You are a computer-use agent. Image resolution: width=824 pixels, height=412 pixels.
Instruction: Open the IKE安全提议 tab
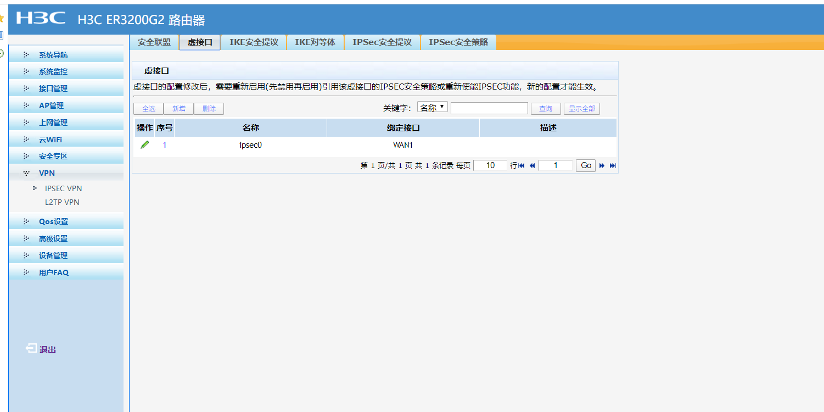(x=254, y=42)
